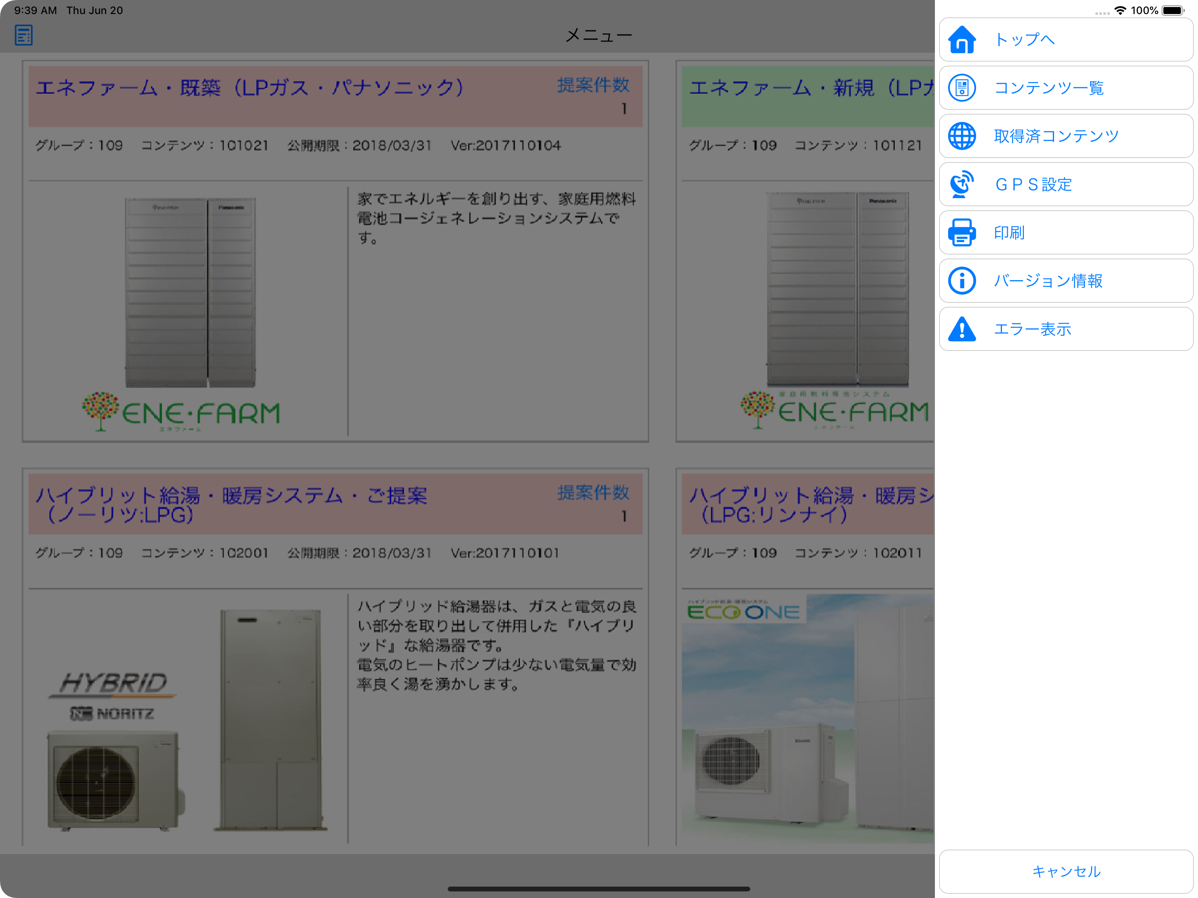The height and width of the screenshot is (898, 1198).
Task: Tap 提案件数 in the エネファーム・既築 card
Action: coord(594,85)
